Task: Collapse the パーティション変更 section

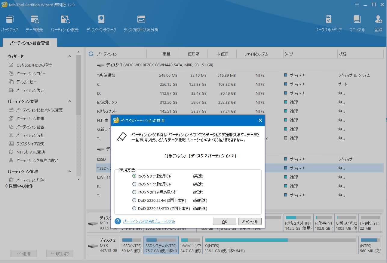Action: click(70, 101)
